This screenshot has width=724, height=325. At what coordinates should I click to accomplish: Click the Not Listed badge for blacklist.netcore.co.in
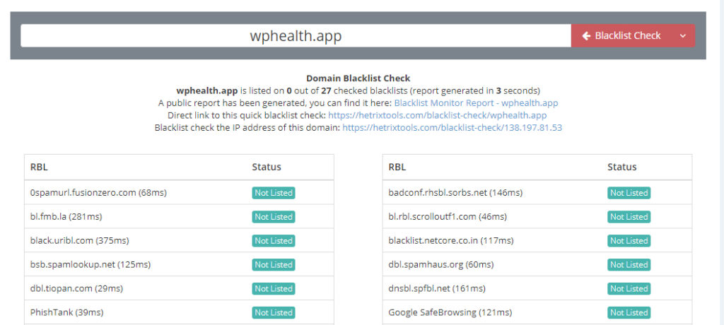[629, 241]
